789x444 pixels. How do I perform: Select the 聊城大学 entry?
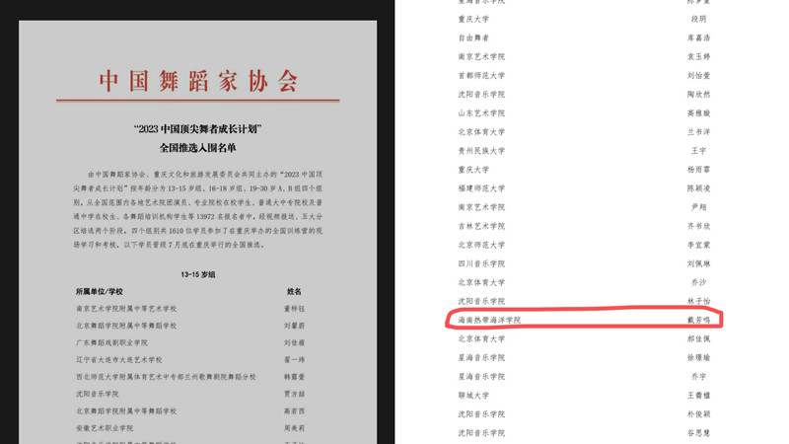click(x=473, y=396)
